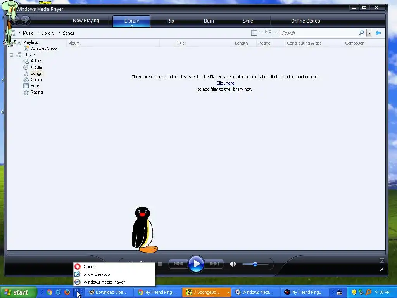
Task: Click the 'Click here' link
Action: [225, 83]
